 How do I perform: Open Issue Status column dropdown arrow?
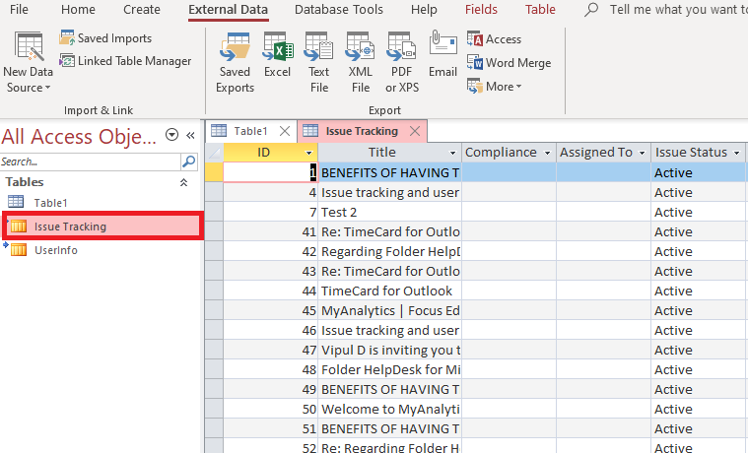pyautogui.click(x=736, y=154)
